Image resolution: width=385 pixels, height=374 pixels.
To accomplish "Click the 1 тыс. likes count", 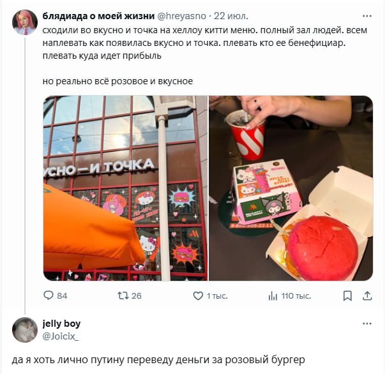I will 217,296.
